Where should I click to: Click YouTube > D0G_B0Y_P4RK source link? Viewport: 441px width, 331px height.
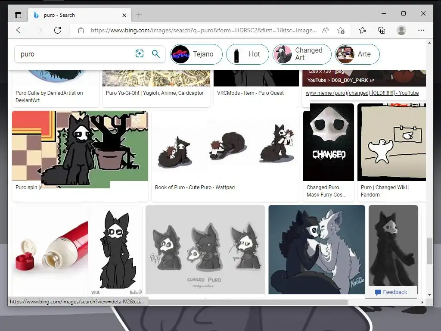pos(341,80)
